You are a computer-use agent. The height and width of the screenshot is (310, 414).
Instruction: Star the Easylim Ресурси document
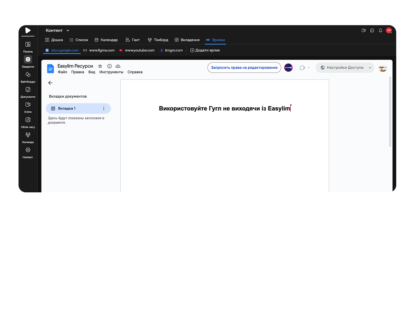pos(100,66)
